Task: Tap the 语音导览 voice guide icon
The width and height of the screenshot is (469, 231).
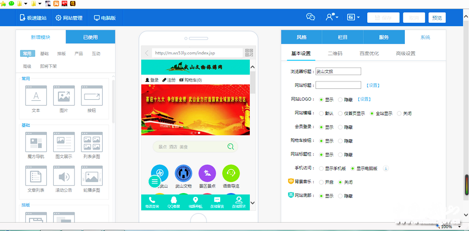Action: [231, 174]
